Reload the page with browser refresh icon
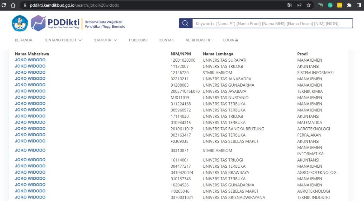 [x=3, y=5]
